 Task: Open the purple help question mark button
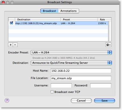(7, 100)
